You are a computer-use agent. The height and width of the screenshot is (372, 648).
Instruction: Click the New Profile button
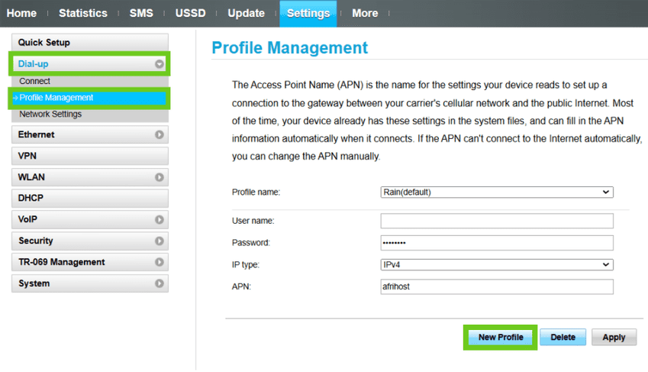(x=501, y=337)
